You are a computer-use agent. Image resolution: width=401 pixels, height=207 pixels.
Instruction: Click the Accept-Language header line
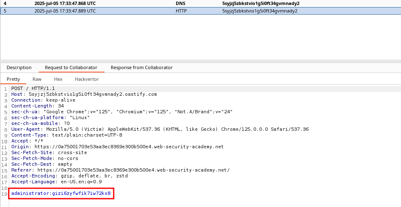(57, 182)
